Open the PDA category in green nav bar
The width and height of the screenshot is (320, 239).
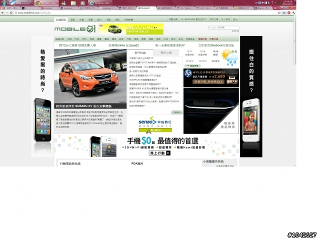click(x=76, y=39)
